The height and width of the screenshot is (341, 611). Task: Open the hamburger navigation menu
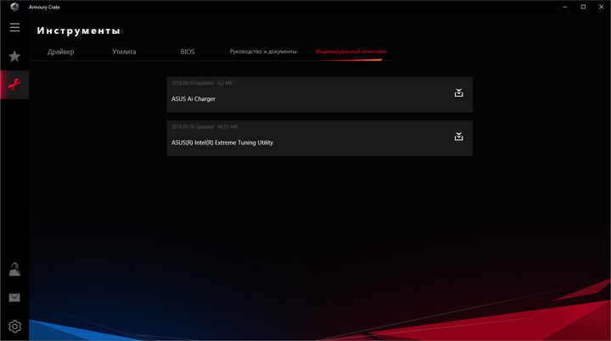click(x=14, y=27)
